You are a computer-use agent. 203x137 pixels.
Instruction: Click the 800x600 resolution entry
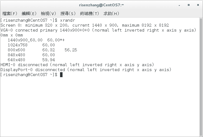[x=17, y=50]
